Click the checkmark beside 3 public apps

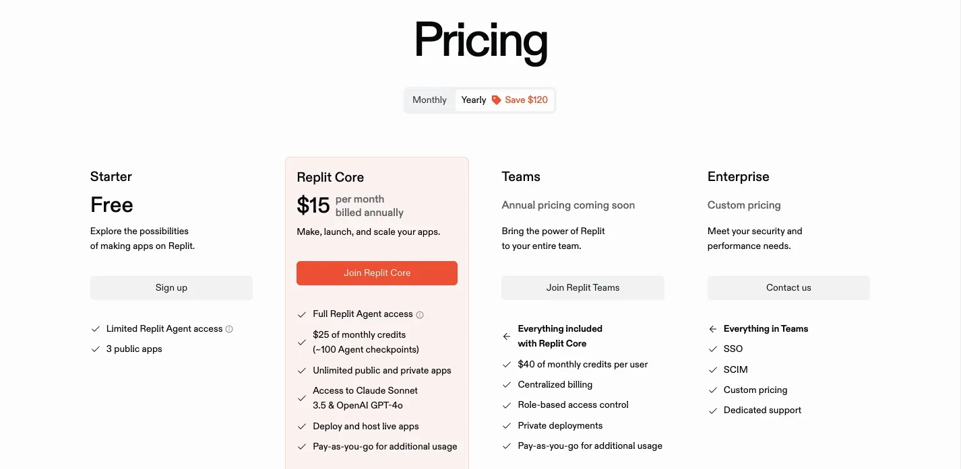coord(95,349)
